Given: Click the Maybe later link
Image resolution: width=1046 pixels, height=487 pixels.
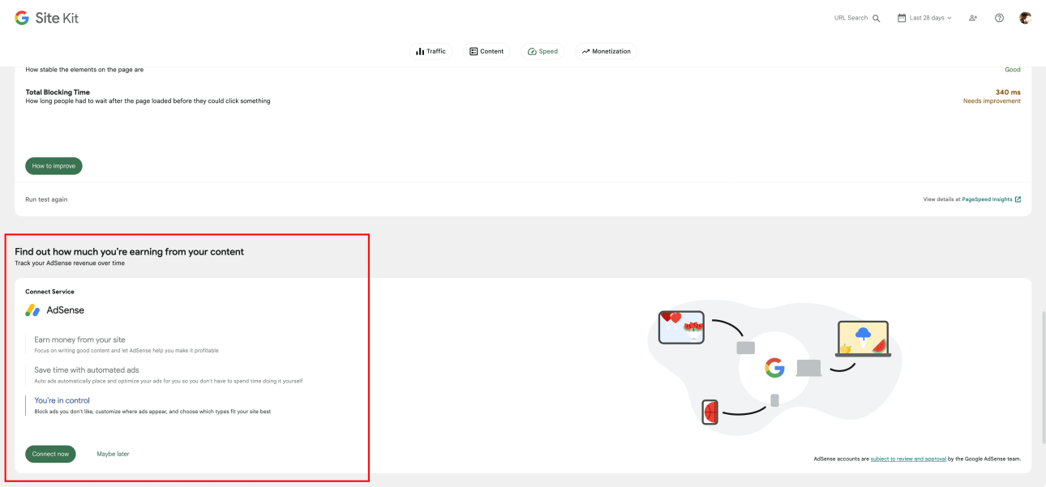Looking at the screenshot, I should [113, 454].
